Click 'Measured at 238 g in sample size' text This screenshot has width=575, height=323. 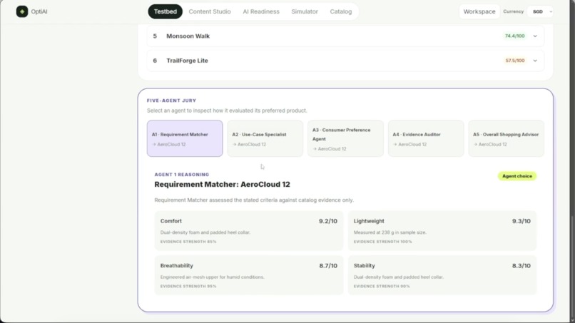[390, 232]
